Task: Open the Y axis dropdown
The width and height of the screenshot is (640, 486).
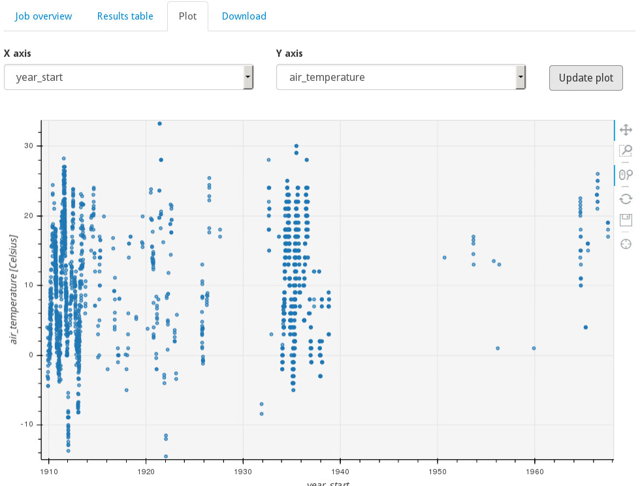Action: coord(396,77)
